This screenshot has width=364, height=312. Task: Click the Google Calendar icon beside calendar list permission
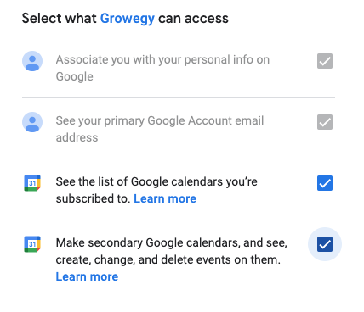(x=32, y=183)
